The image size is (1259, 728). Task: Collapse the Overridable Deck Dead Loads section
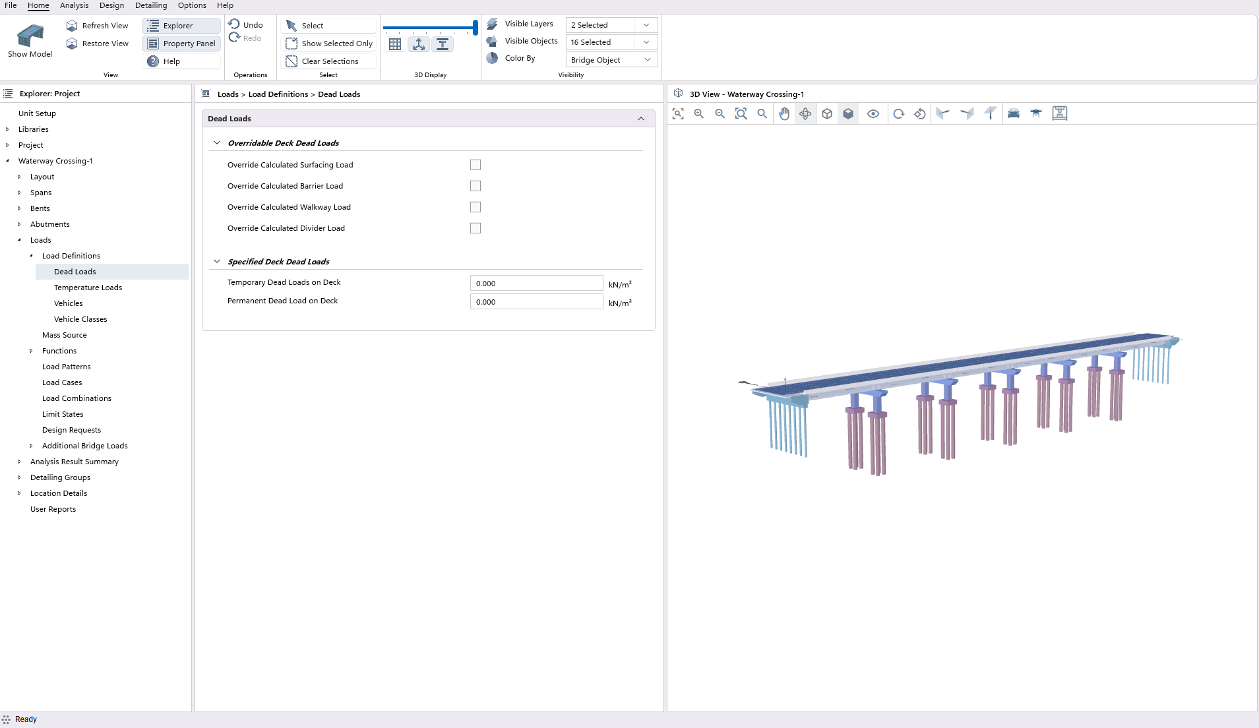217,143
